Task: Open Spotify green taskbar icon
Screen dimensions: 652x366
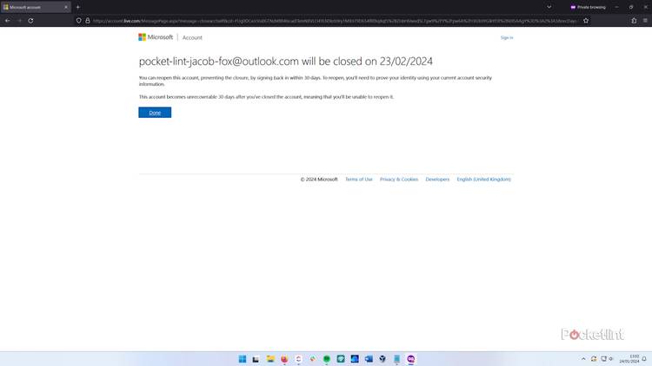Action: 326,359
